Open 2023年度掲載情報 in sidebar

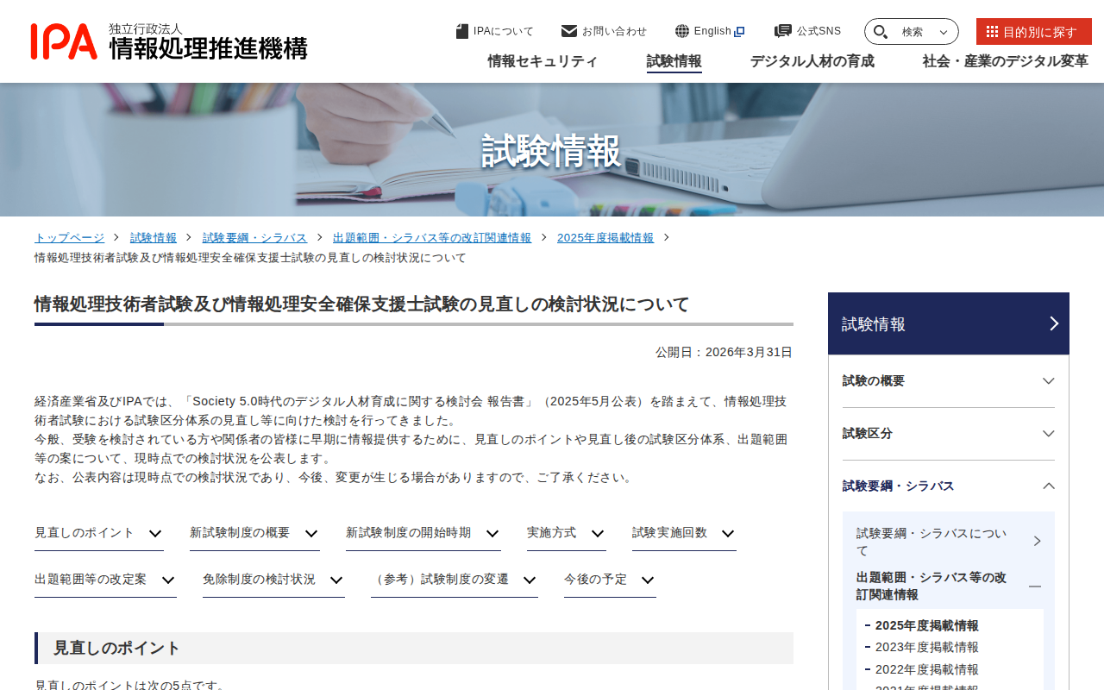tap(927, 647)
